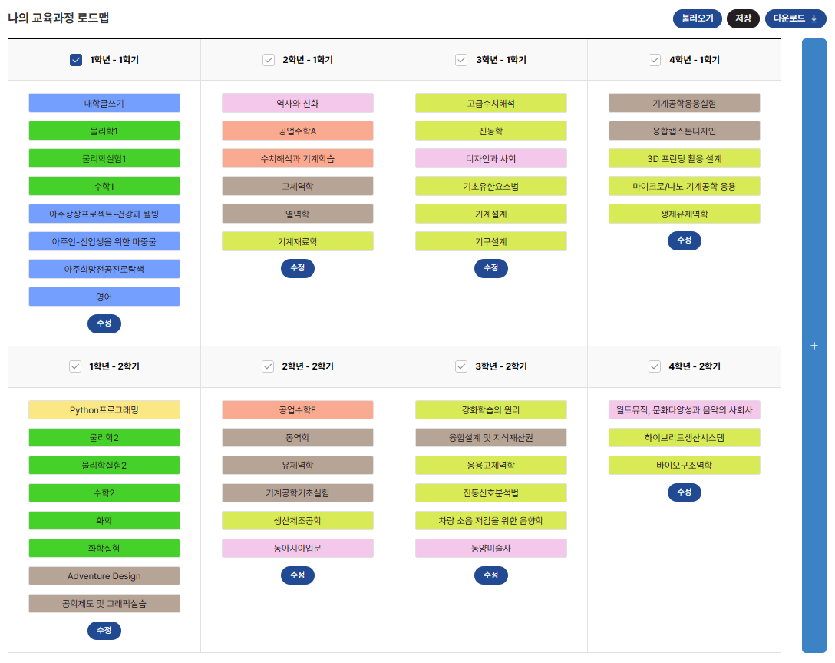Check the 2학년 - 1학기 checkbox
Image resolution: width=835 pixels, height=663 pixels.
[269, 60]
